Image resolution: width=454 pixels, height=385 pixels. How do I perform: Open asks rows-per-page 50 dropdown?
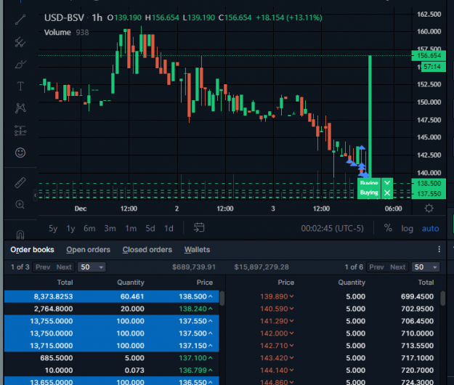(x=426, y=267)
